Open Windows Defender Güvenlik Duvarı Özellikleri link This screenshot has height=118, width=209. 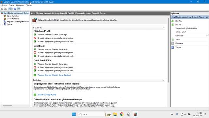54,75
